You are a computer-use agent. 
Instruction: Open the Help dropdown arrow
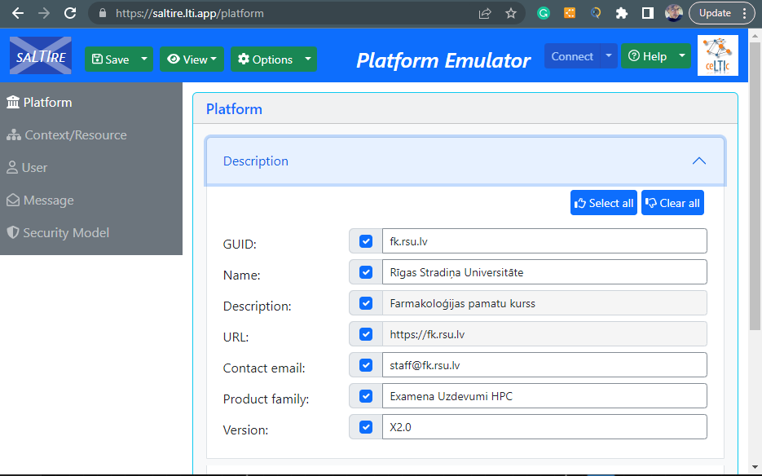click(682, 56)
